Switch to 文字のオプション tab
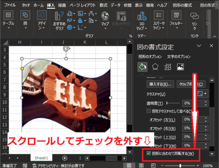 179,57
